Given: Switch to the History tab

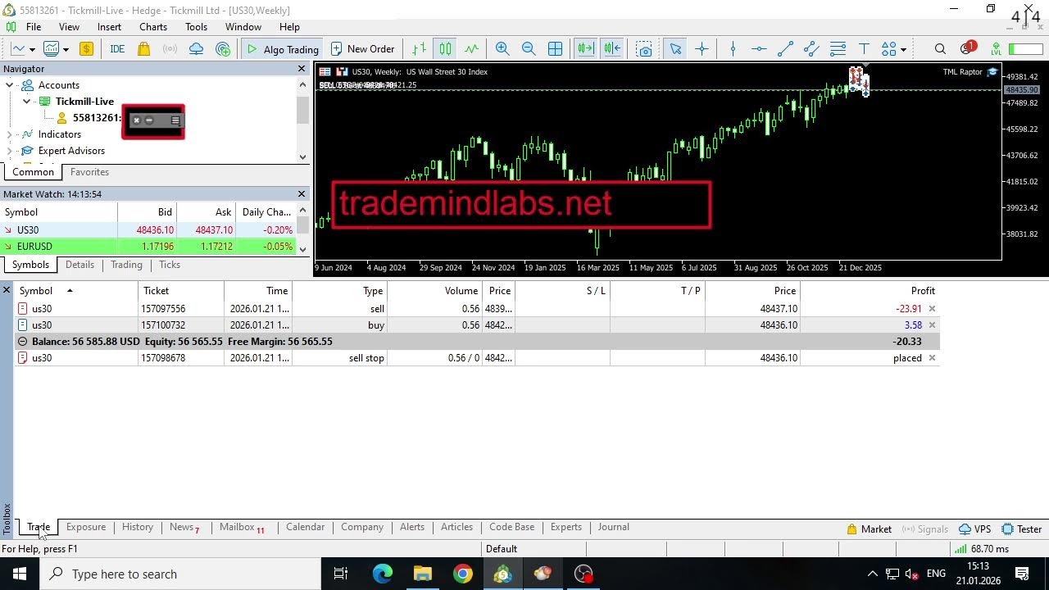Looking at the screenshot, I should click(x=138, y=527).
